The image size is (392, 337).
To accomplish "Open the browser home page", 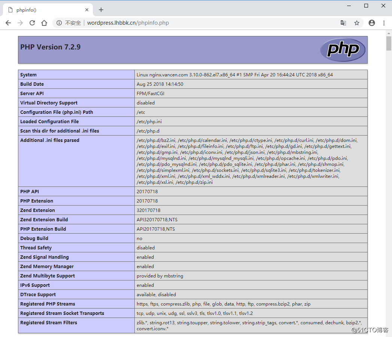I will tap(44, 23).
